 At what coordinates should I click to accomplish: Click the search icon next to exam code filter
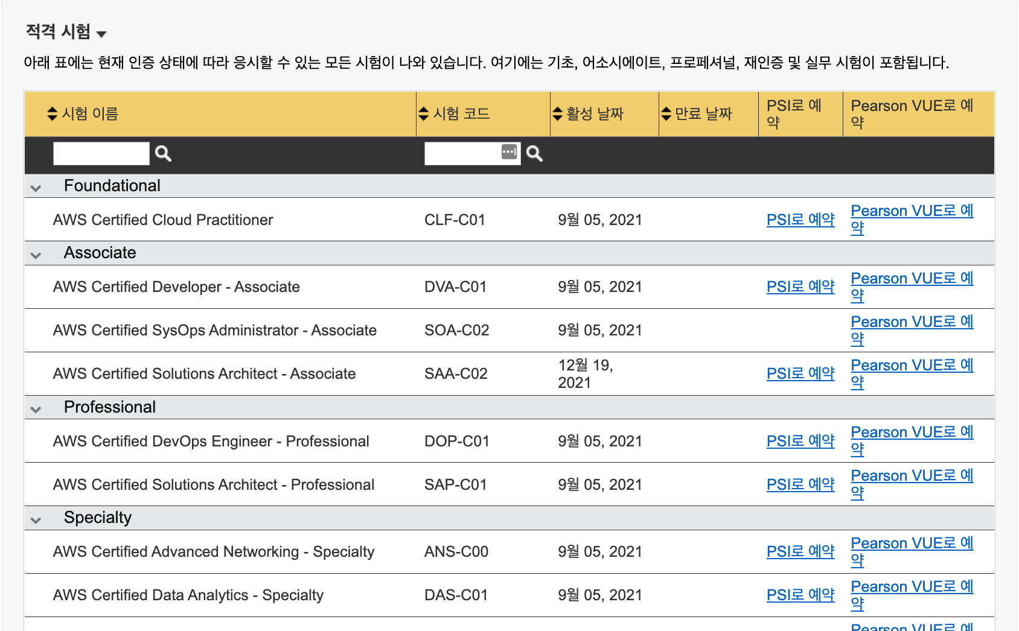(x=534, y=154)
